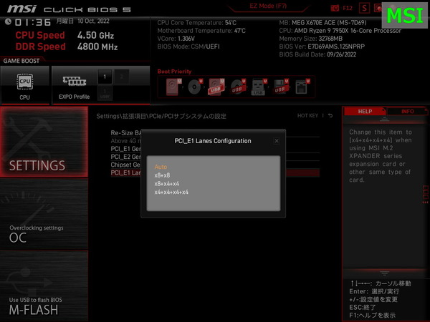The image size is (430, 322).
Task: Click the Boot Priority heading
Action: click(174, 72)
